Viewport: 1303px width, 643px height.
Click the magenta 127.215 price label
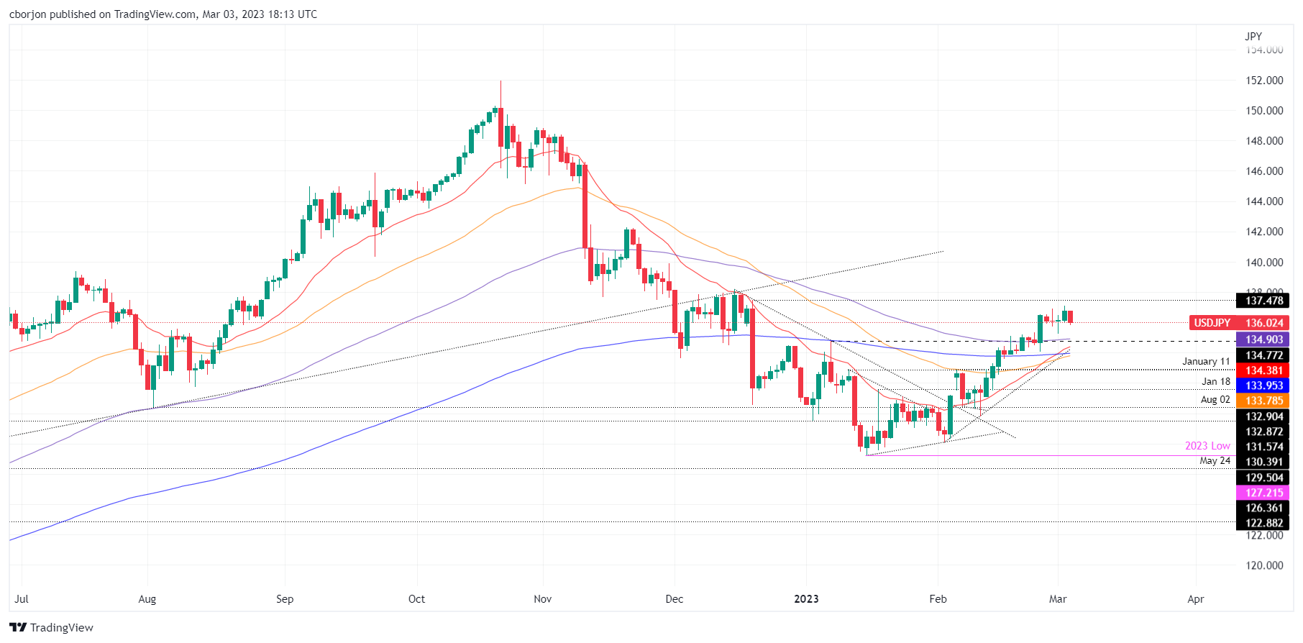[1263, 493]
